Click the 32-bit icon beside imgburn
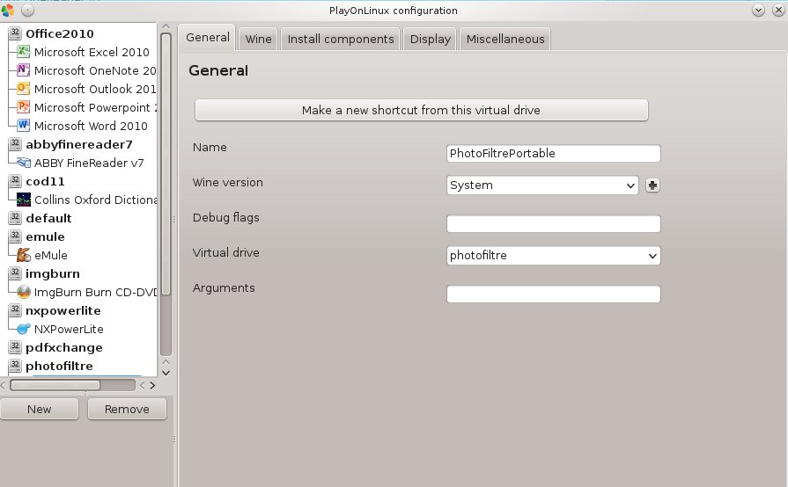This screenshot has width=788, height=487. [x=15, y=273]
